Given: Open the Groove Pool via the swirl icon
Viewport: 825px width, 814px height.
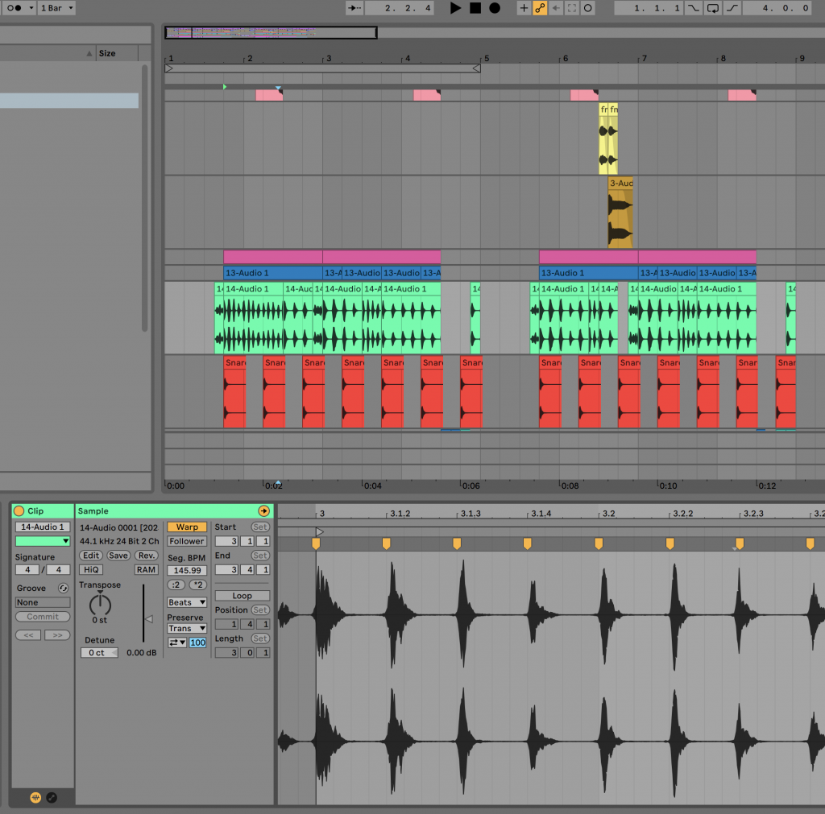Looking at the screenshot, I should 63,589.
